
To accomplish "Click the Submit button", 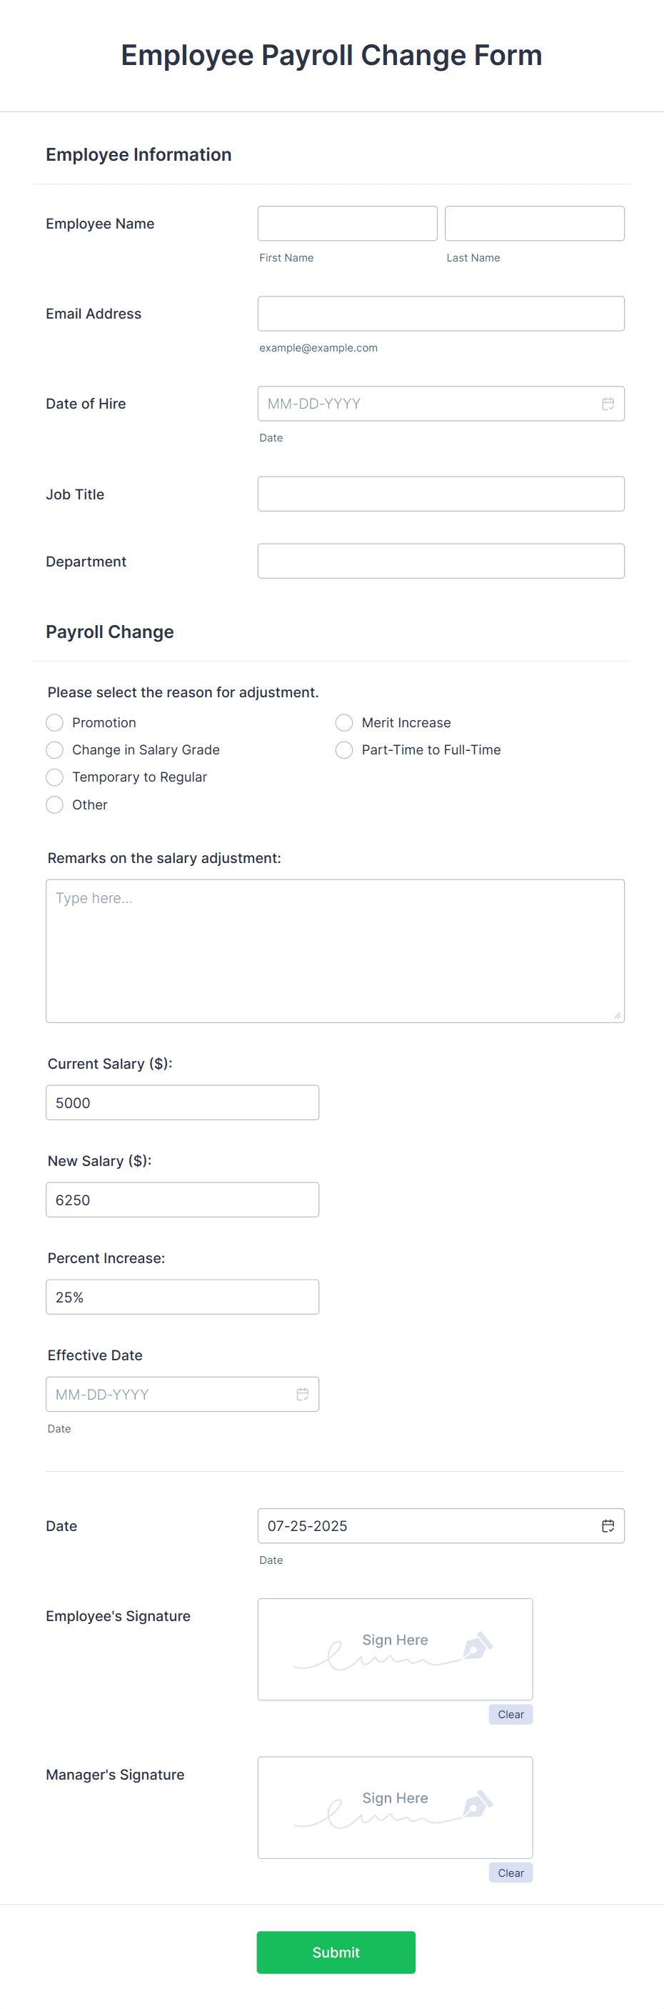I will point(335,1952).
